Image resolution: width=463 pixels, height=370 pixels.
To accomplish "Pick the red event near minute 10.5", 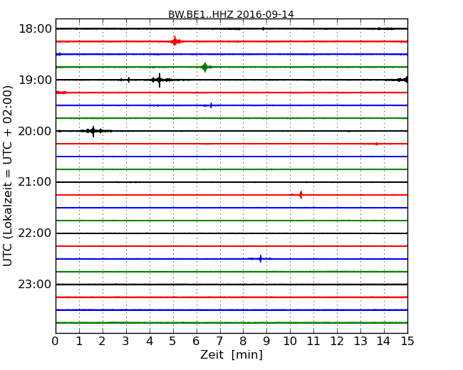I will pyautogui.click(x=301, y=195).
